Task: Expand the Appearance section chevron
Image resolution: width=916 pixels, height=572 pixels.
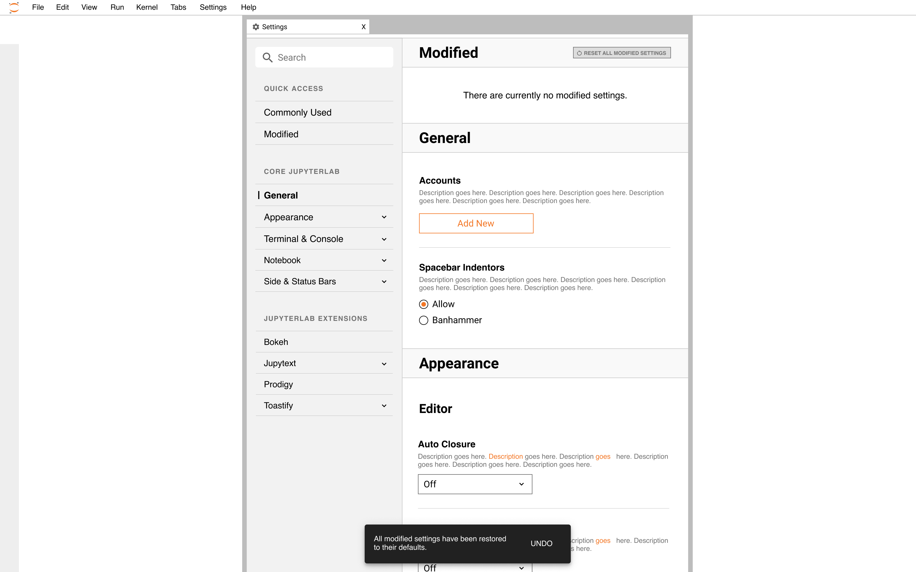Action: click(384, 217)
